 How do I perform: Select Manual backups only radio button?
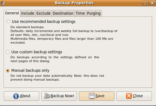8,71
